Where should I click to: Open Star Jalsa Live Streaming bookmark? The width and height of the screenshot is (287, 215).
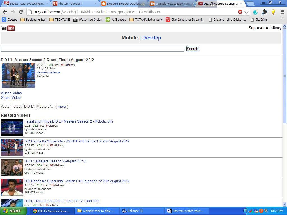coord(185,20)
